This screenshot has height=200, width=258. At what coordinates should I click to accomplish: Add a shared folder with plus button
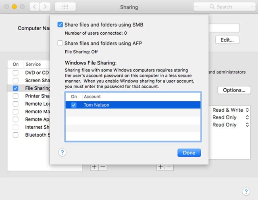(x=94, y=167)
